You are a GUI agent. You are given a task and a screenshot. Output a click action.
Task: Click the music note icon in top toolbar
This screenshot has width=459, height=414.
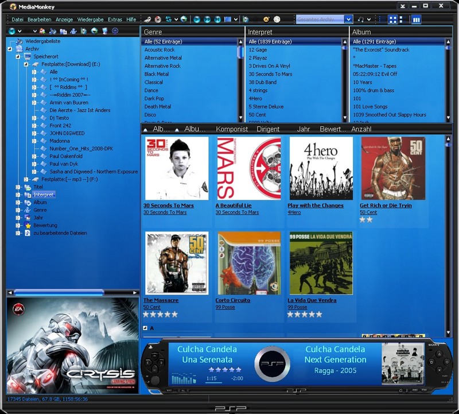tap(361, 20)
